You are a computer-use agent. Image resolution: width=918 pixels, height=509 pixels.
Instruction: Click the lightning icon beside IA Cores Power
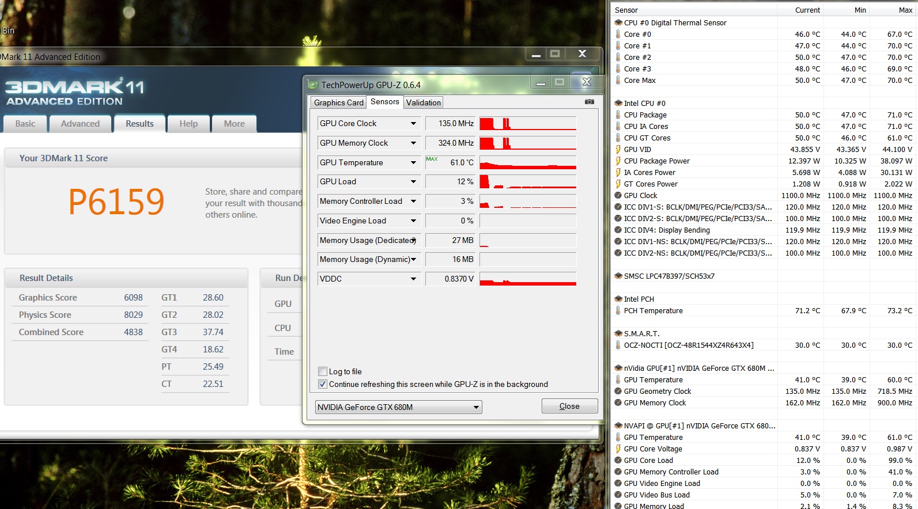(x=618, y=172)
